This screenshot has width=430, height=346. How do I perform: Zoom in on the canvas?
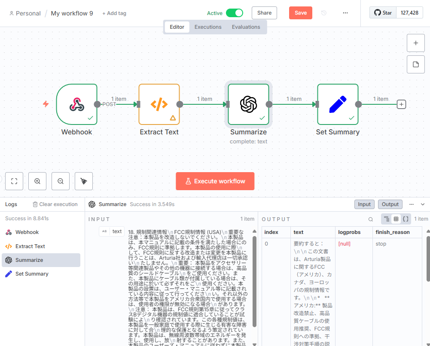[37, 181]
